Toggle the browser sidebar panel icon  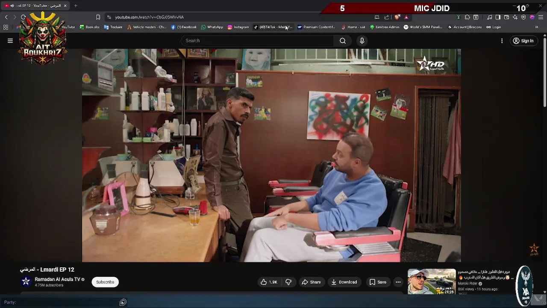[x=498, y=17]
